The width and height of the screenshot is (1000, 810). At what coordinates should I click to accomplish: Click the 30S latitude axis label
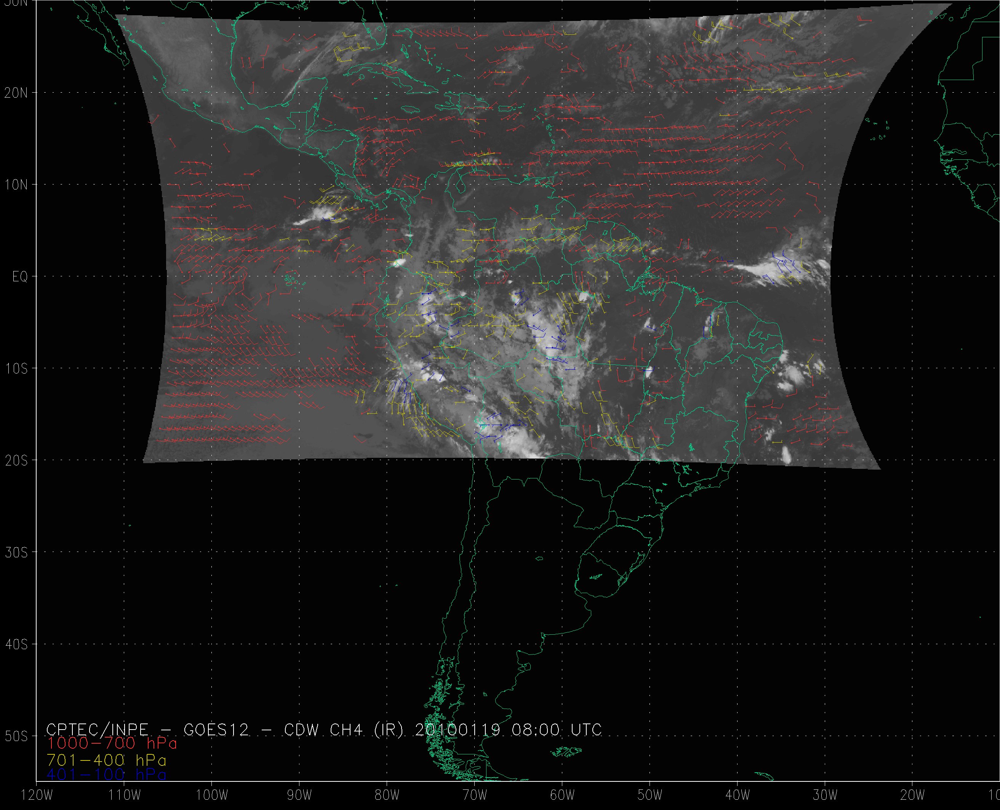pyautogui.click(x=16, y=552)
